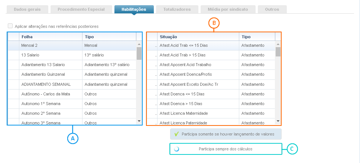Screen dimensions: 360x163
Task: Click the circled A annotation marker
Action: [73, 138]
